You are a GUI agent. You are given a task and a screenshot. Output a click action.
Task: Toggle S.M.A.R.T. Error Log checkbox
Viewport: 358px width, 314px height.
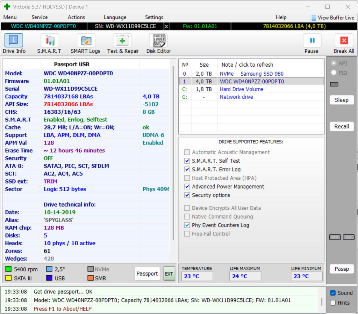point(187,170)
